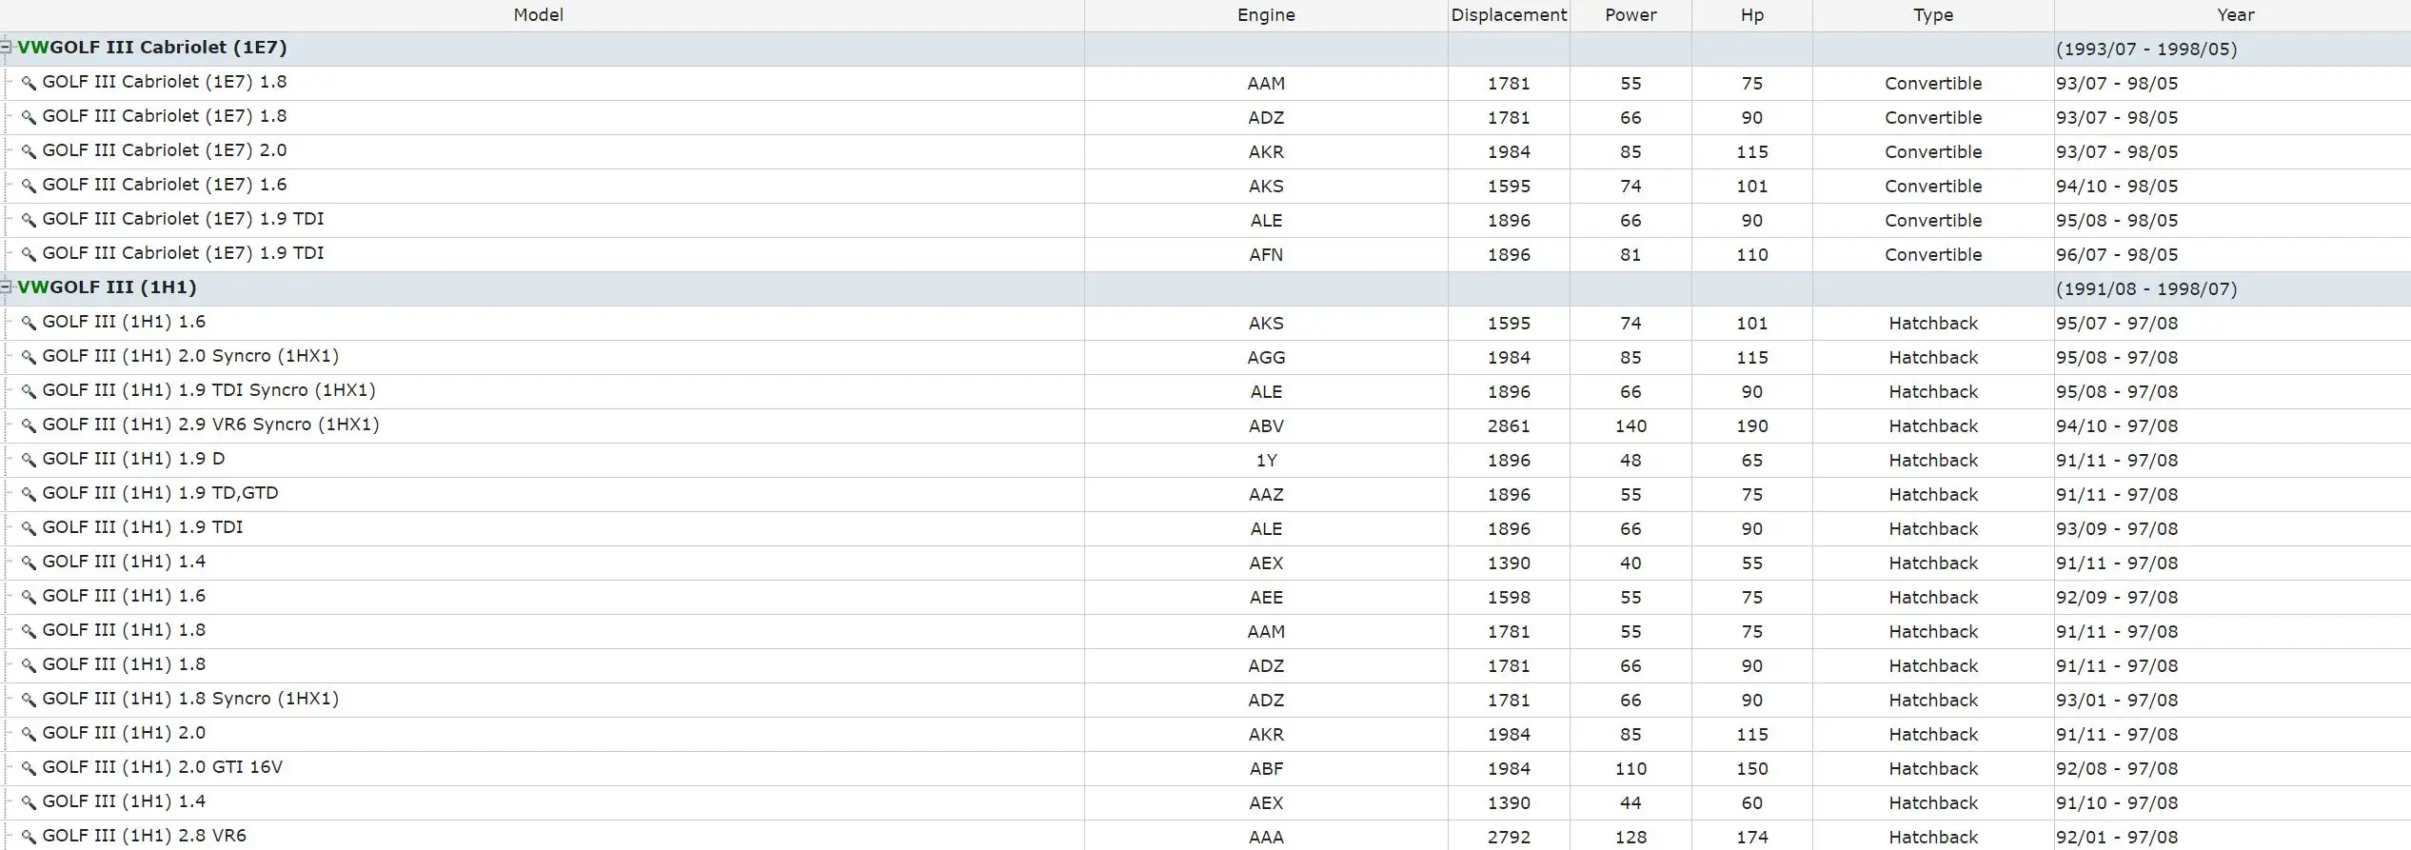Click magnifier icon for GOLF III (1H1) 1.9 TDI hatchback
The height and width of the screenshot is (850, 2411).
[29, 528]
